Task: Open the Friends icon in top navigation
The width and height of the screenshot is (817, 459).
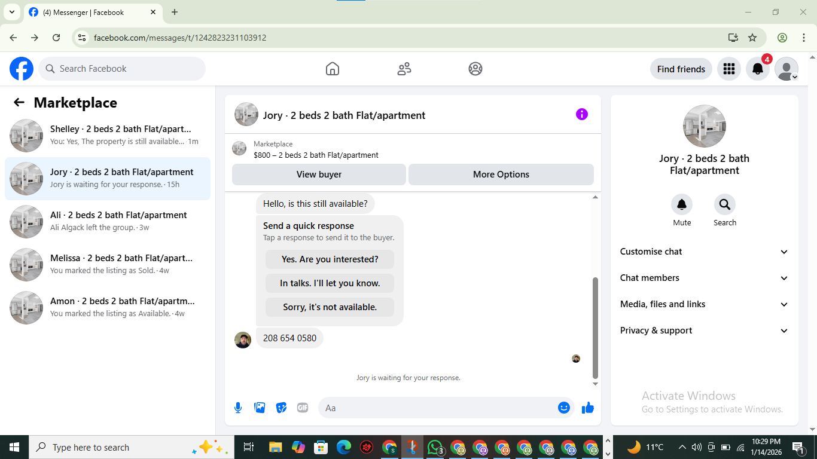Action: pyautogui.click(x=404, y=69)
